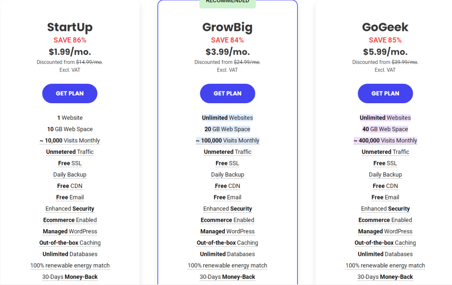Click 'Free CDN' under StartUp plan
This screenshot has width=452, height=285.
point(70,186)
